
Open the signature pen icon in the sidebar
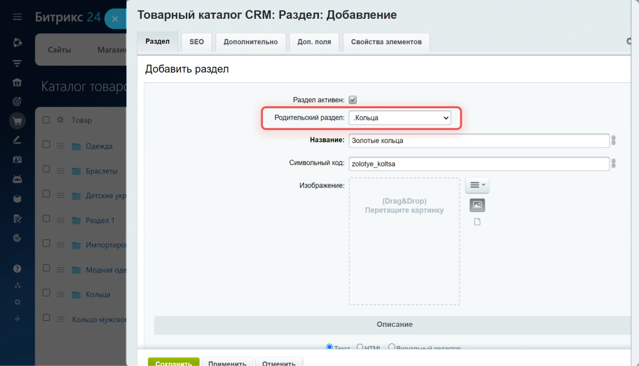pos(17,140)
